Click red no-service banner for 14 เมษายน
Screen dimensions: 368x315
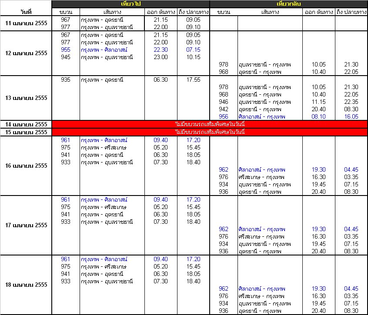(x=210, y=124)
